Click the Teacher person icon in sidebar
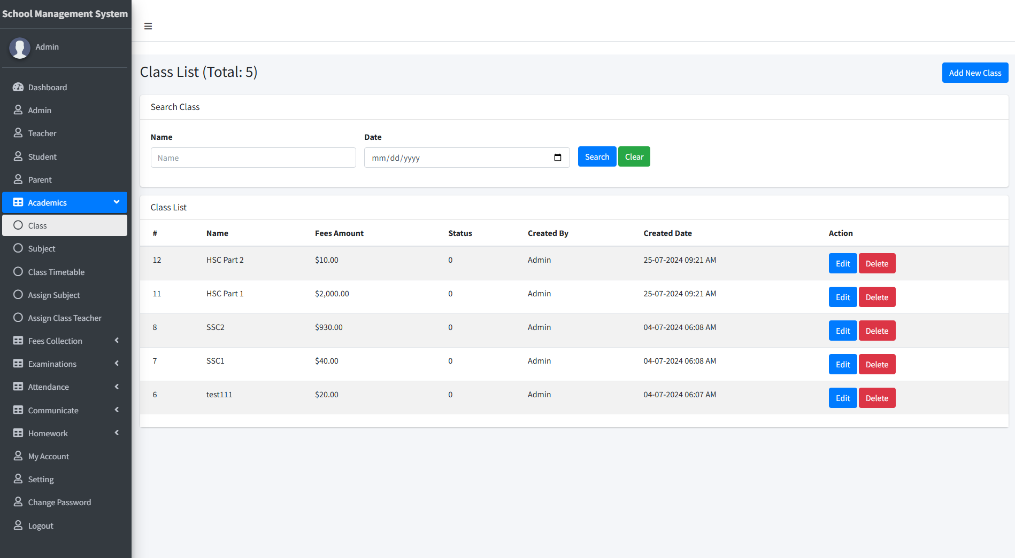 click(x=18, y=133)
